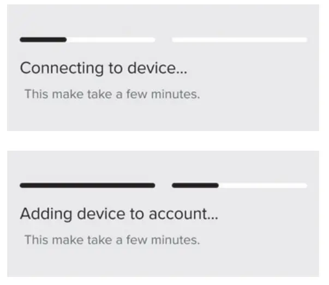Click the word "account..." in the bottom heading
This screenshot has width=329, height=285.
click(183, 214)
